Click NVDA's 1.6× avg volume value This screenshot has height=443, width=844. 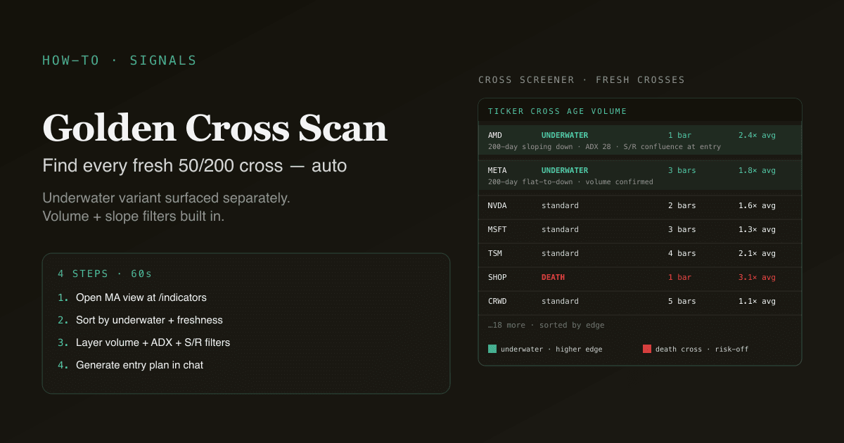pyautogui.click(x=757, y=205)
